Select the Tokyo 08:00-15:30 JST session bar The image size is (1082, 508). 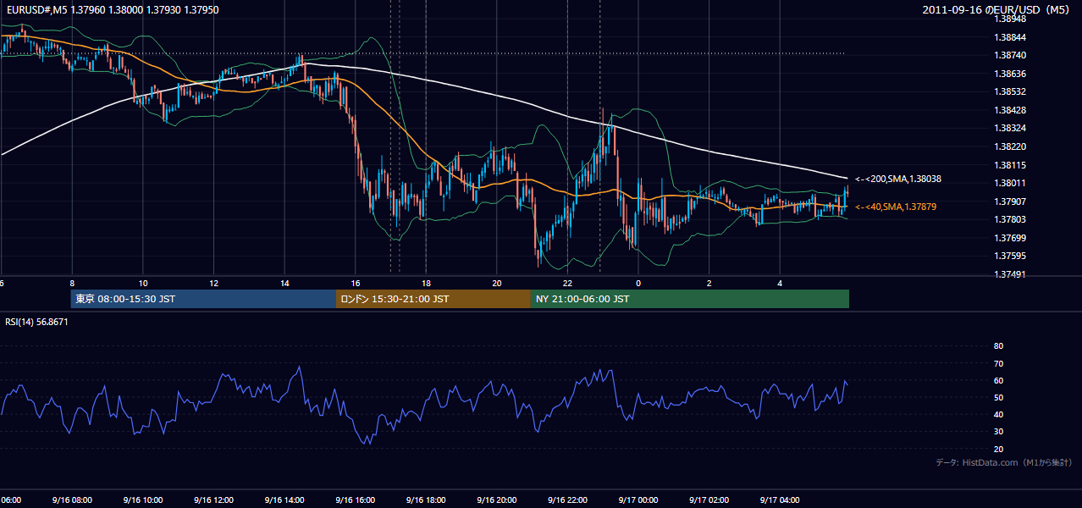pos(203,299)
